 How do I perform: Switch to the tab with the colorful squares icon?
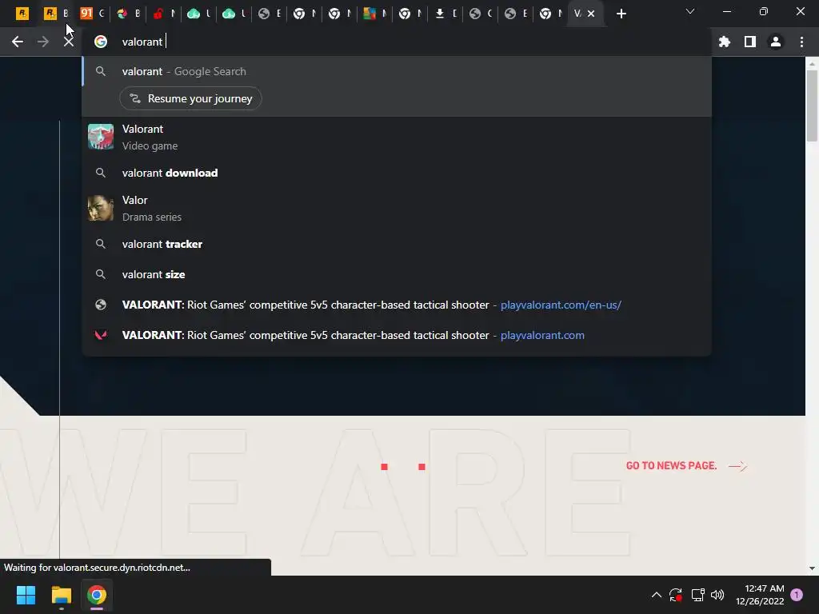point(374,14)
